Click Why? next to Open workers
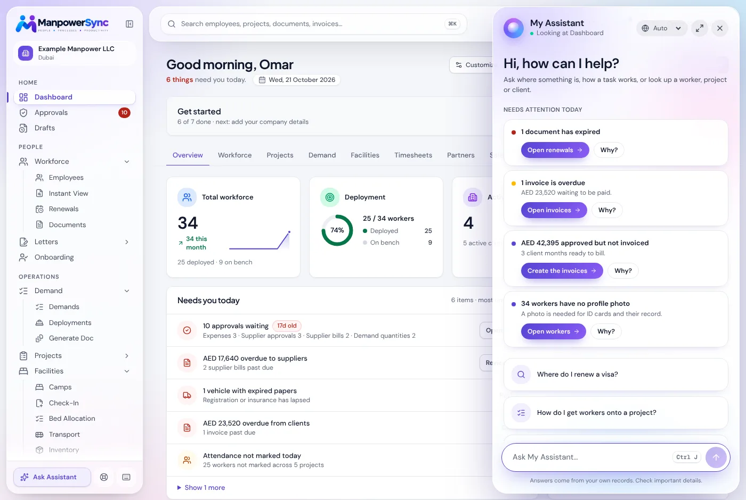The height and width of the screenshot is (500, 746). (606, 331)
